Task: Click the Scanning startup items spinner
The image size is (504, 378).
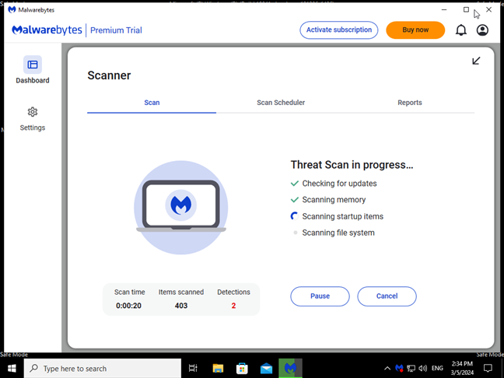Action: click(295, 216)
